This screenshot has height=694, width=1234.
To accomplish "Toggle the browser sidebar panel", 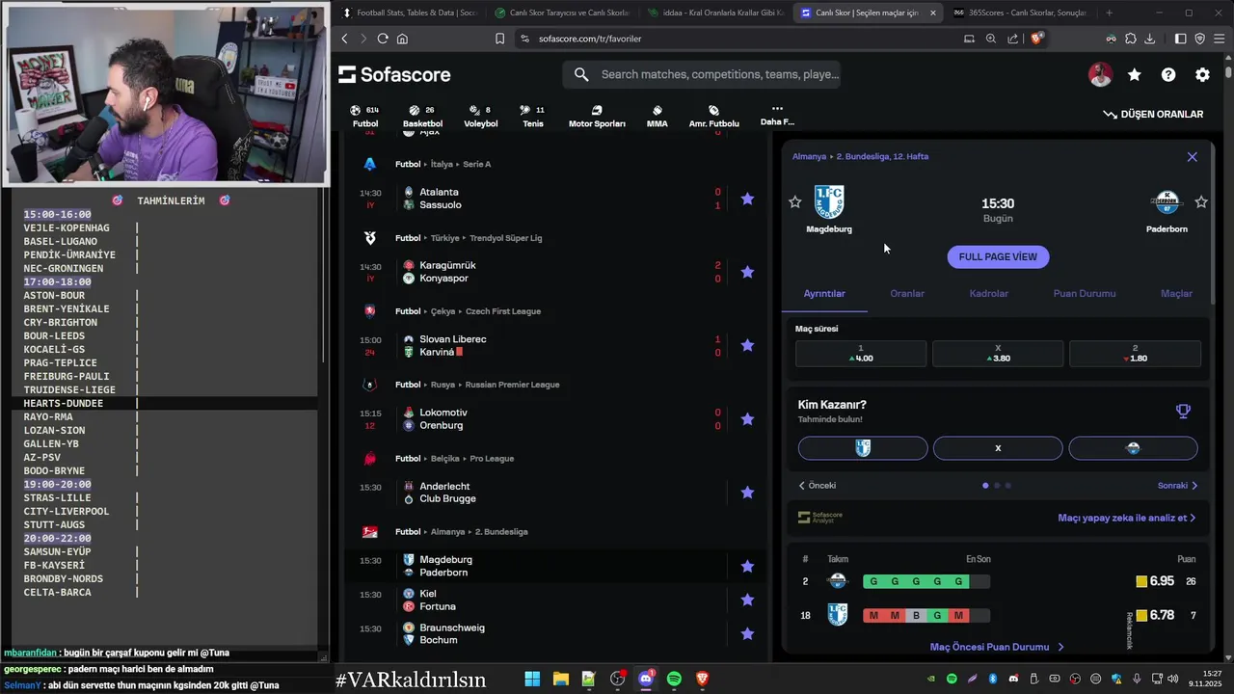I will 1180,39.
